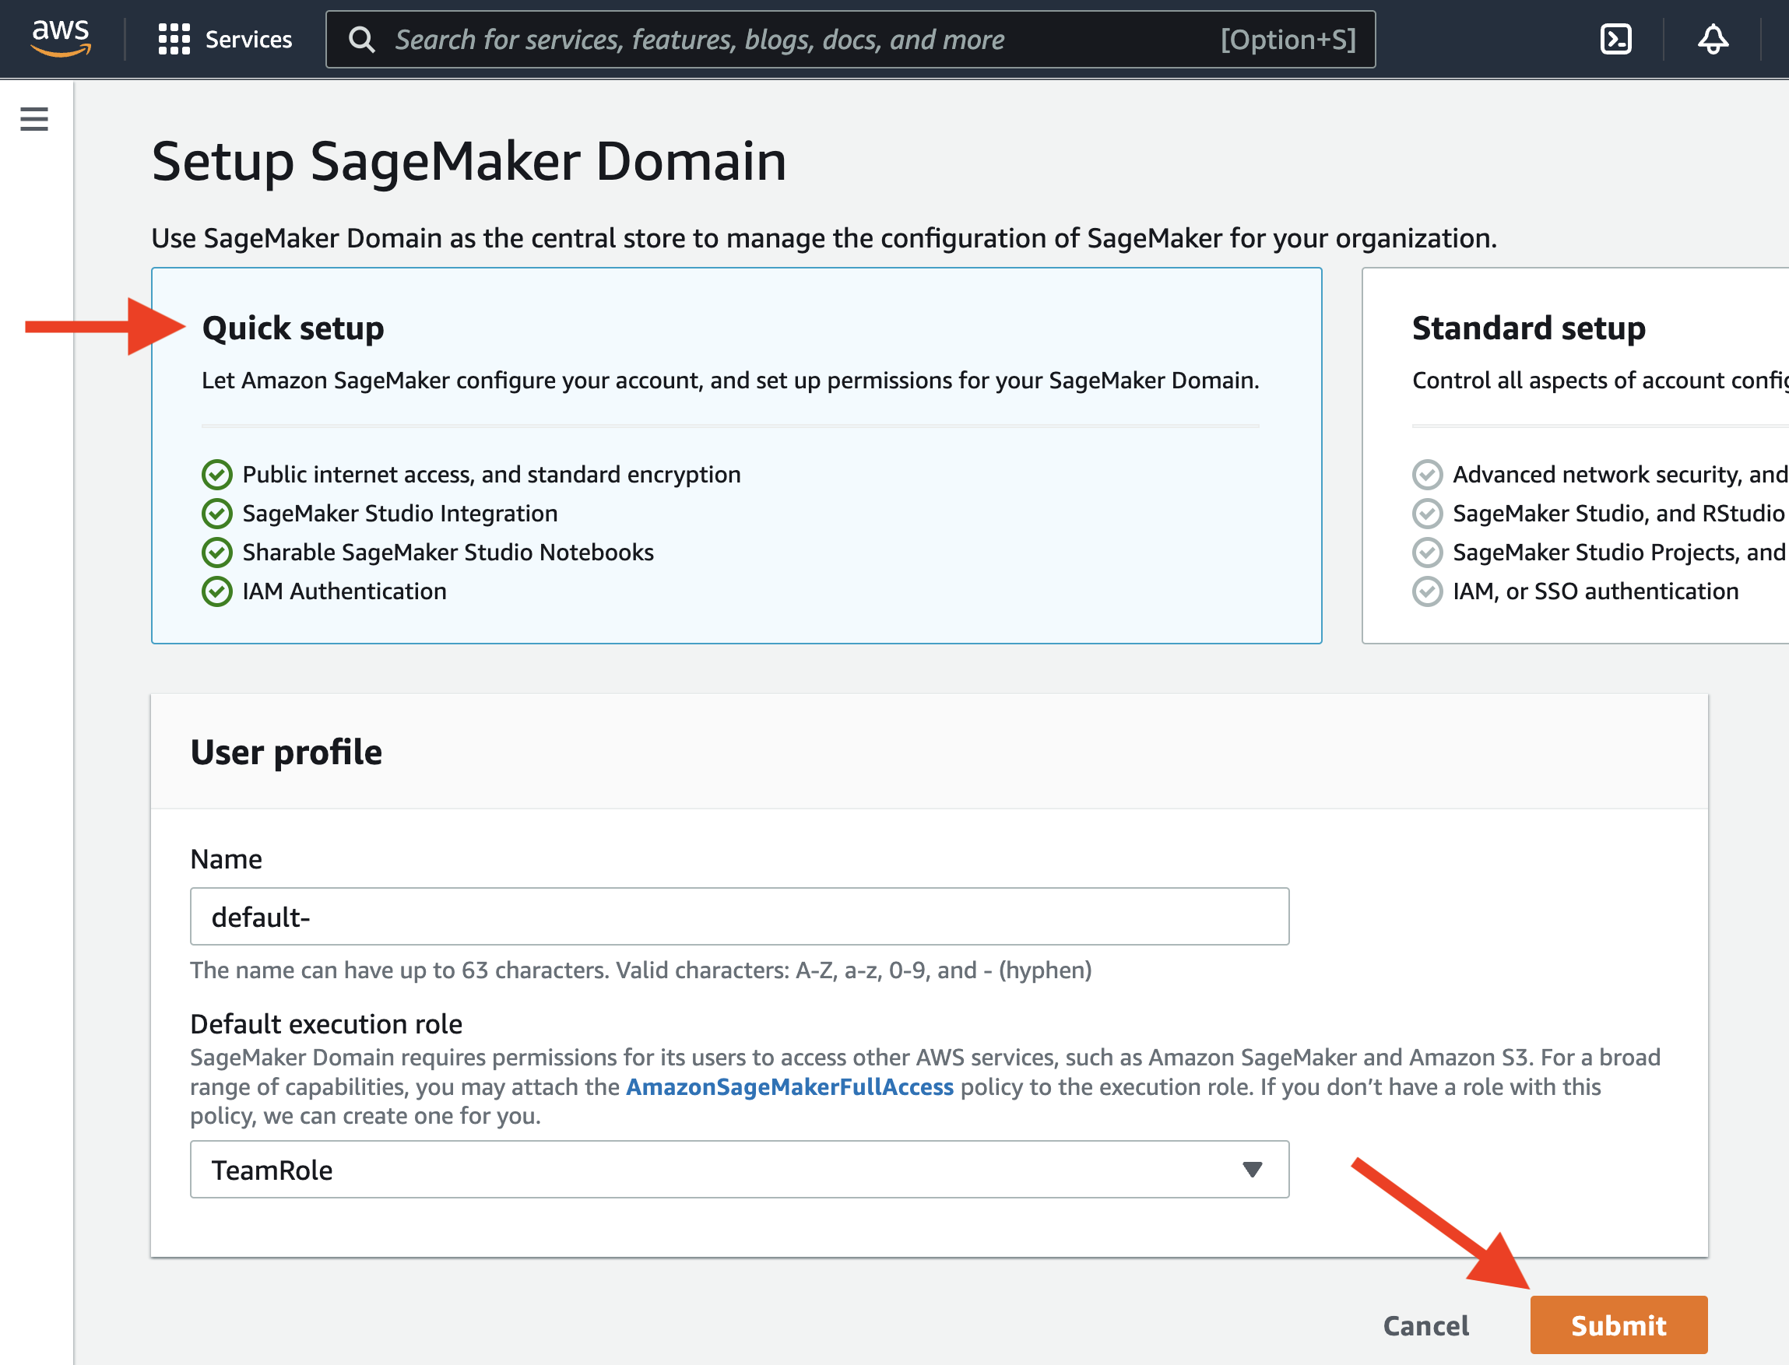Click check beside Public internet access
Screen dimensions: 1789x1365
(x=217, y=475)
